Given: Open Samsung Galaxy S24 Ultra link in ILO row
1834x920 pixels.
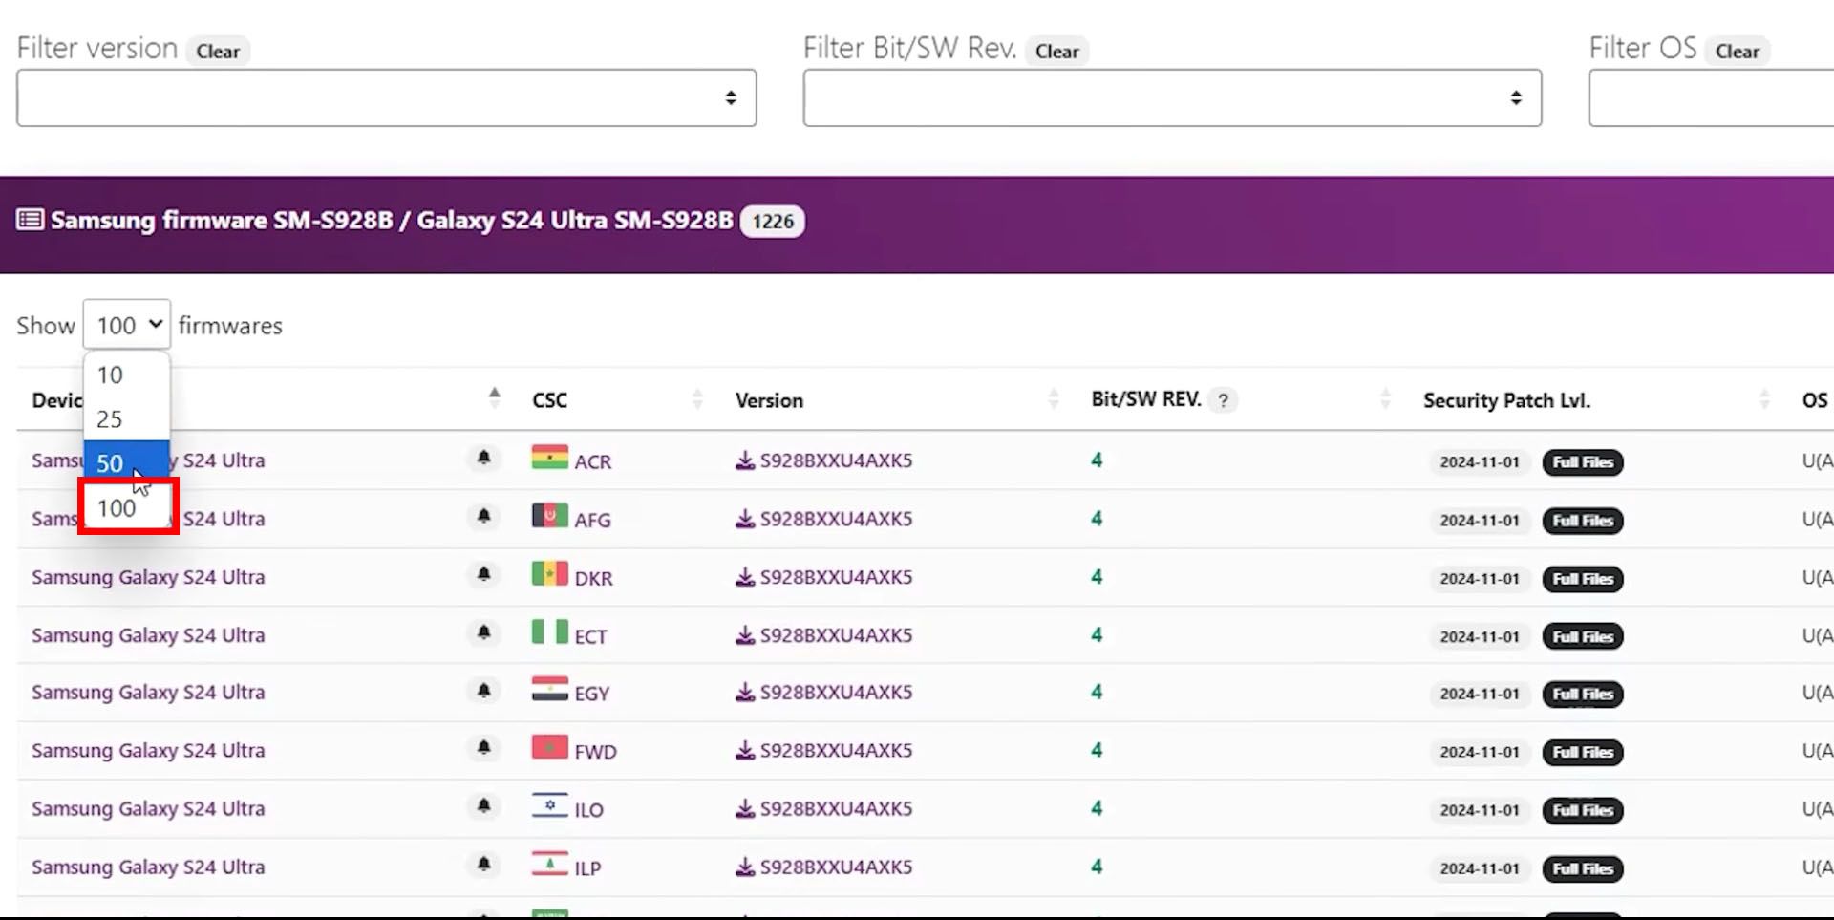Looking at the screenshot, I should (x=148, y=808).
